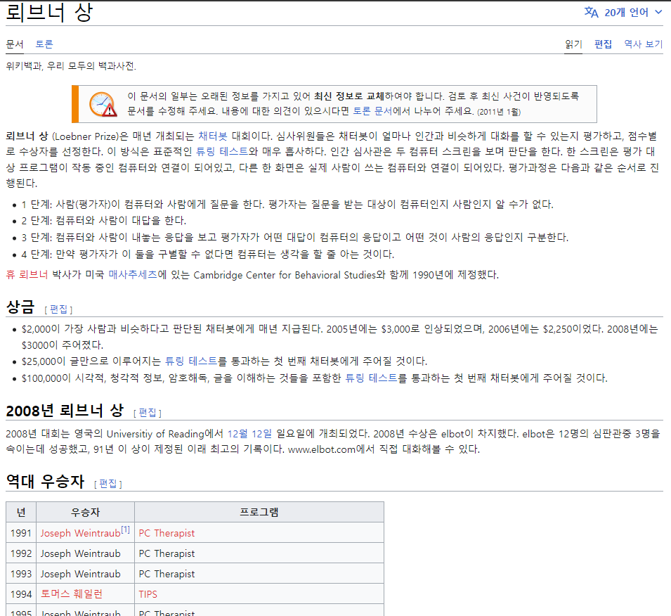
Task: Click the red 휴 뢰브너 link
Action: (x=27, y=274)
